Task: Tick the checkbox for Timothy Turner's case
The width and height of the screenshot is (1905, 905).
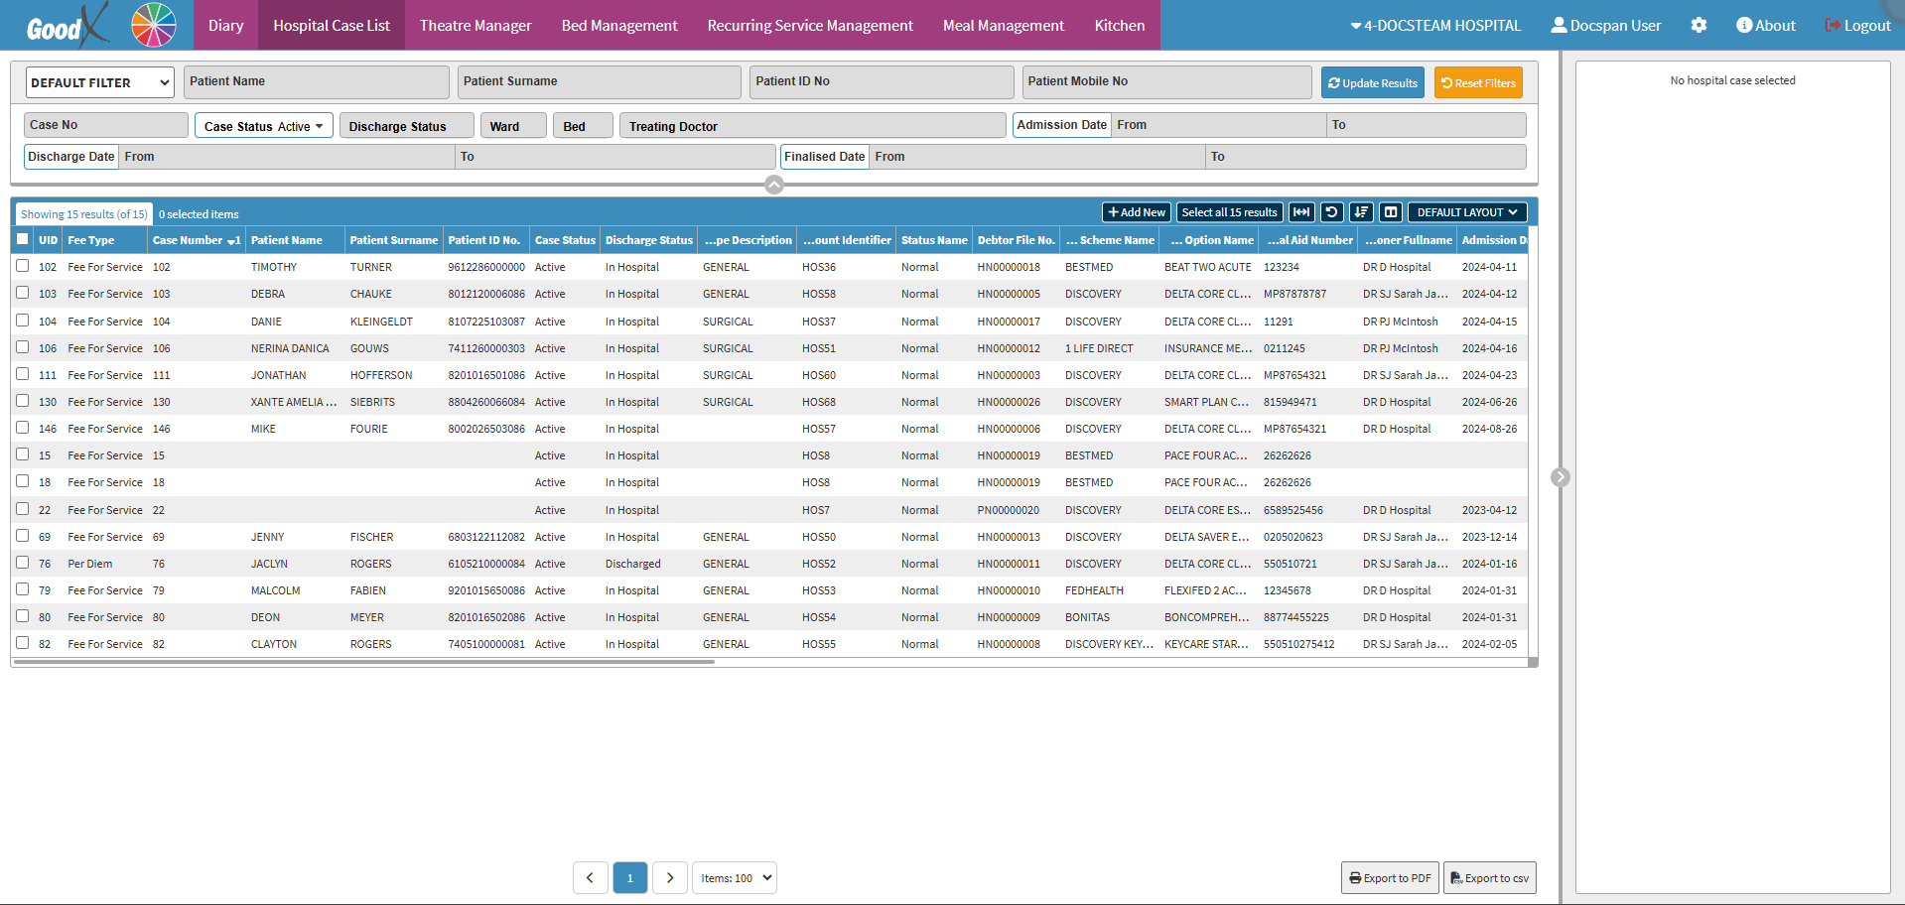Action: coord(23,266)
